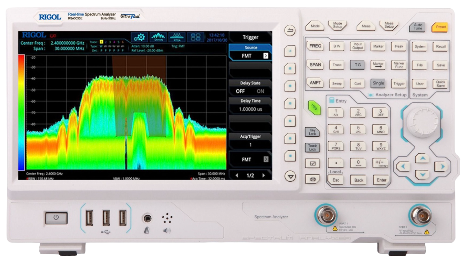The height and width of the screenshot is (263, 461).
Task: Push the round down-triangle page key
Action: click(x=290, y=176)
